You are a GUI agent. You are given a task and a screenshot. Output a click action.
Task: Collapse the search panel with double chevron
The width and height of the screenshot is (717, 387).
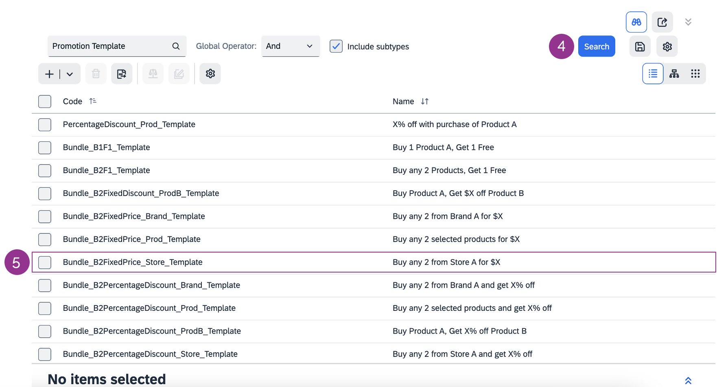[x=688, y=22]
